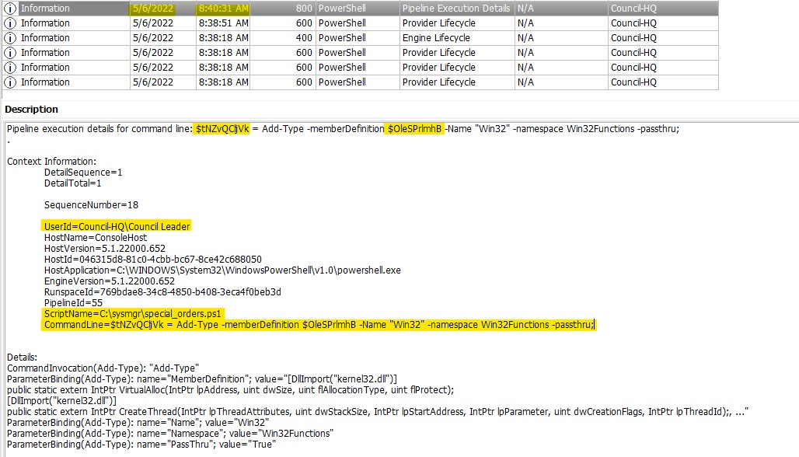Screen dimensions: 799x457
Task: Click info icon on the bottom-most event row
Action: click(x=10, y=82)
